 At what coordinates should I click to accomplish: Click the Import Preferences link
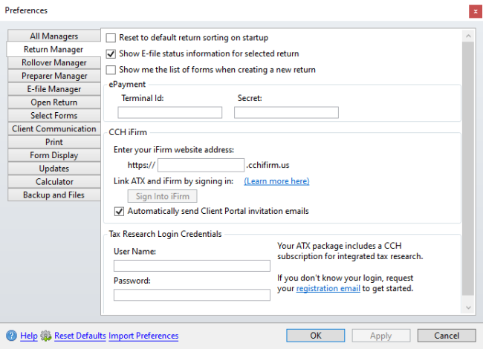click(143, 336)
